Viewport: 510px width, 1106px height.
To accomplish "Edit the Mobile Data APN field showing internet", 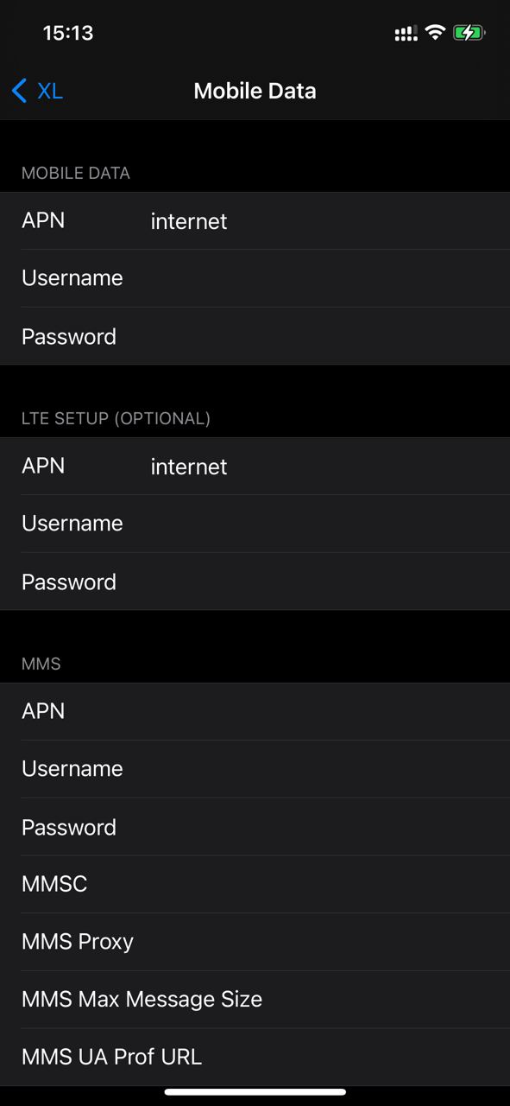I will [255, 221].
